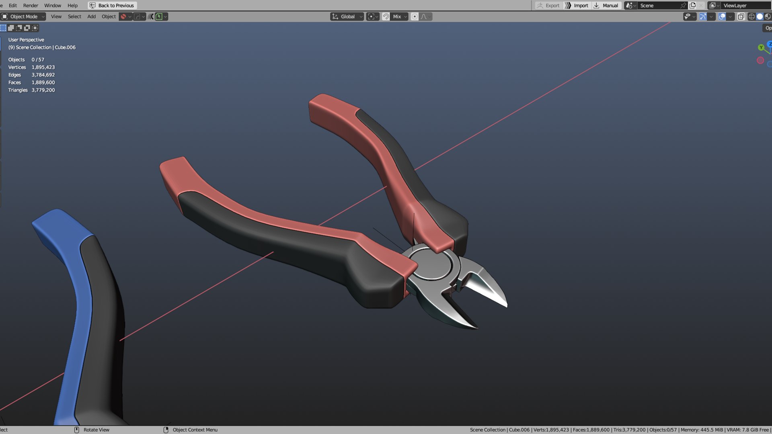
Task: Select the Intersect selection mode icon
Action: tap(35, 28)
